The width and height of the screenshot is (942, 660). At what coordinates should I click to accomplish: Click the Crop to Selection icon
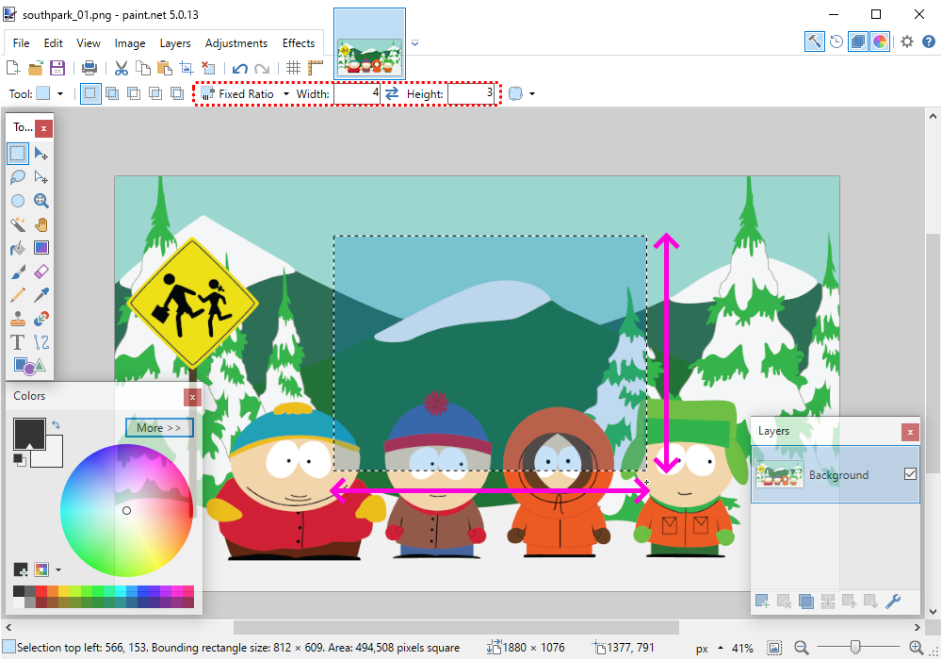187,68
